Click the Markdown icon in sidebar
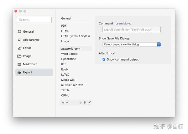Image resolution: width=188 pixels, height=134 pixels. tap(19, 64)
